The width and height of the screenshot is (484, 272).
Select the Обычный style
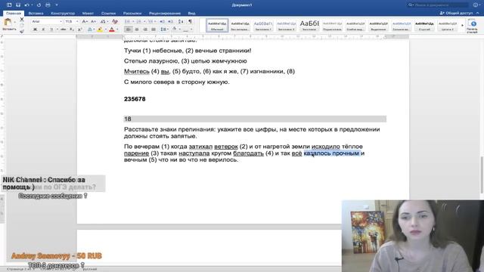217,25
